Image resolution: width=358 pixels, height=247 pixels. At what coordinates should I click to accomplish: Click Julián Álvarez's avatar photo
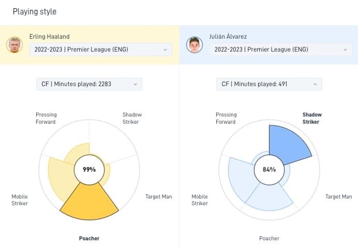(194, 45)
